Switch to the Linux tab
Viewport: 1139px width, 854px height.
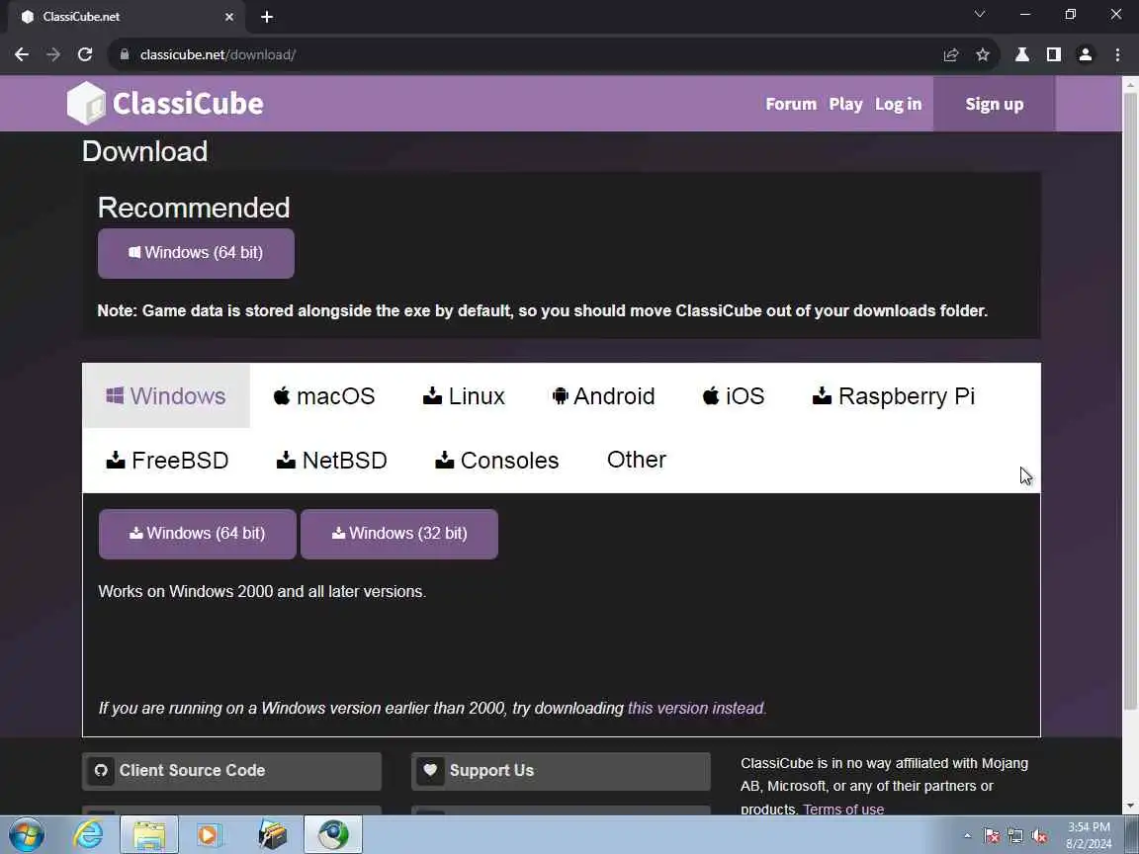(464, 395)
